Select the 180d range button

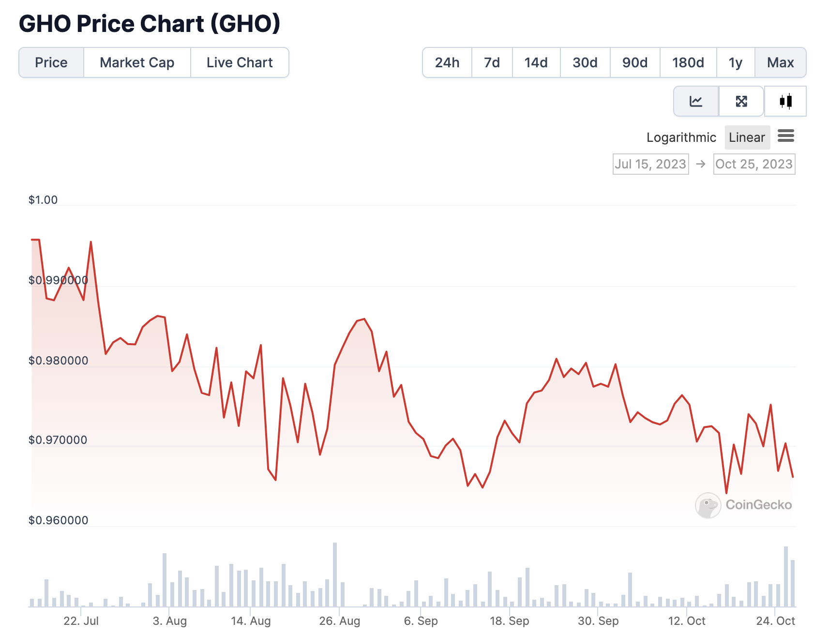point(688,62)
